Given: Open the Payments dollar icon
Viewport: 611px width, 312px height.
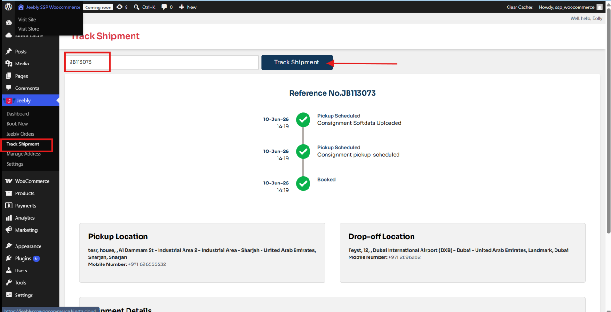Looking at the screenshot, I should 8,206.
